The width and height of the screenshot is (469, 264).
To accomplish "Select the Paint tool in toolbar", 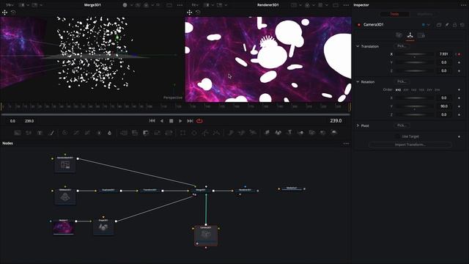I will 51,133.
